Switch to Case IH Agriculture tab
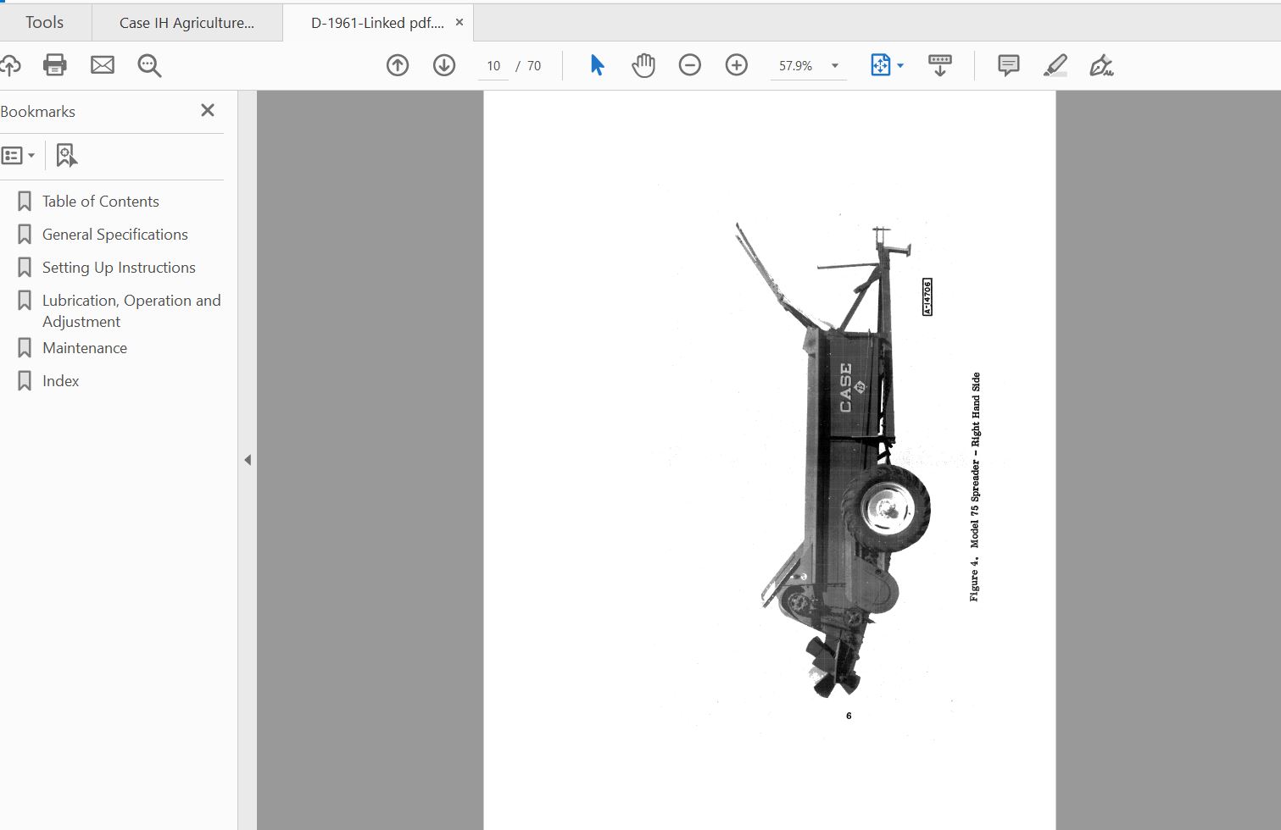 click(x=187, y=23)
